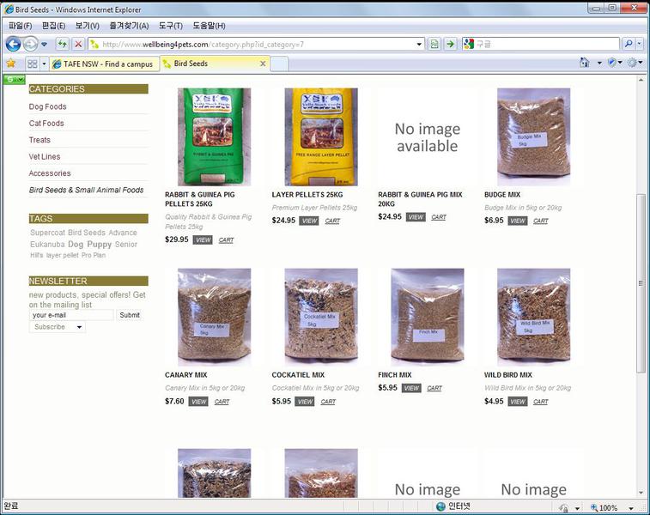
Task: Open the Subscribe dropdown
Action: click(x=58, y=327)
